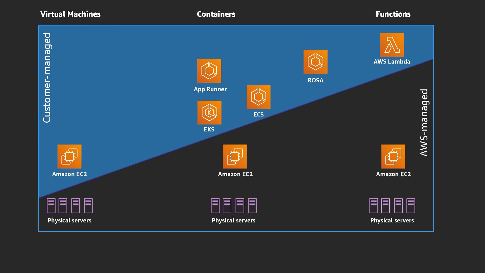Click Amazon EC2 icon under Virtual Machines
Viewport: 485px width, 273px height.
point(69,156)
